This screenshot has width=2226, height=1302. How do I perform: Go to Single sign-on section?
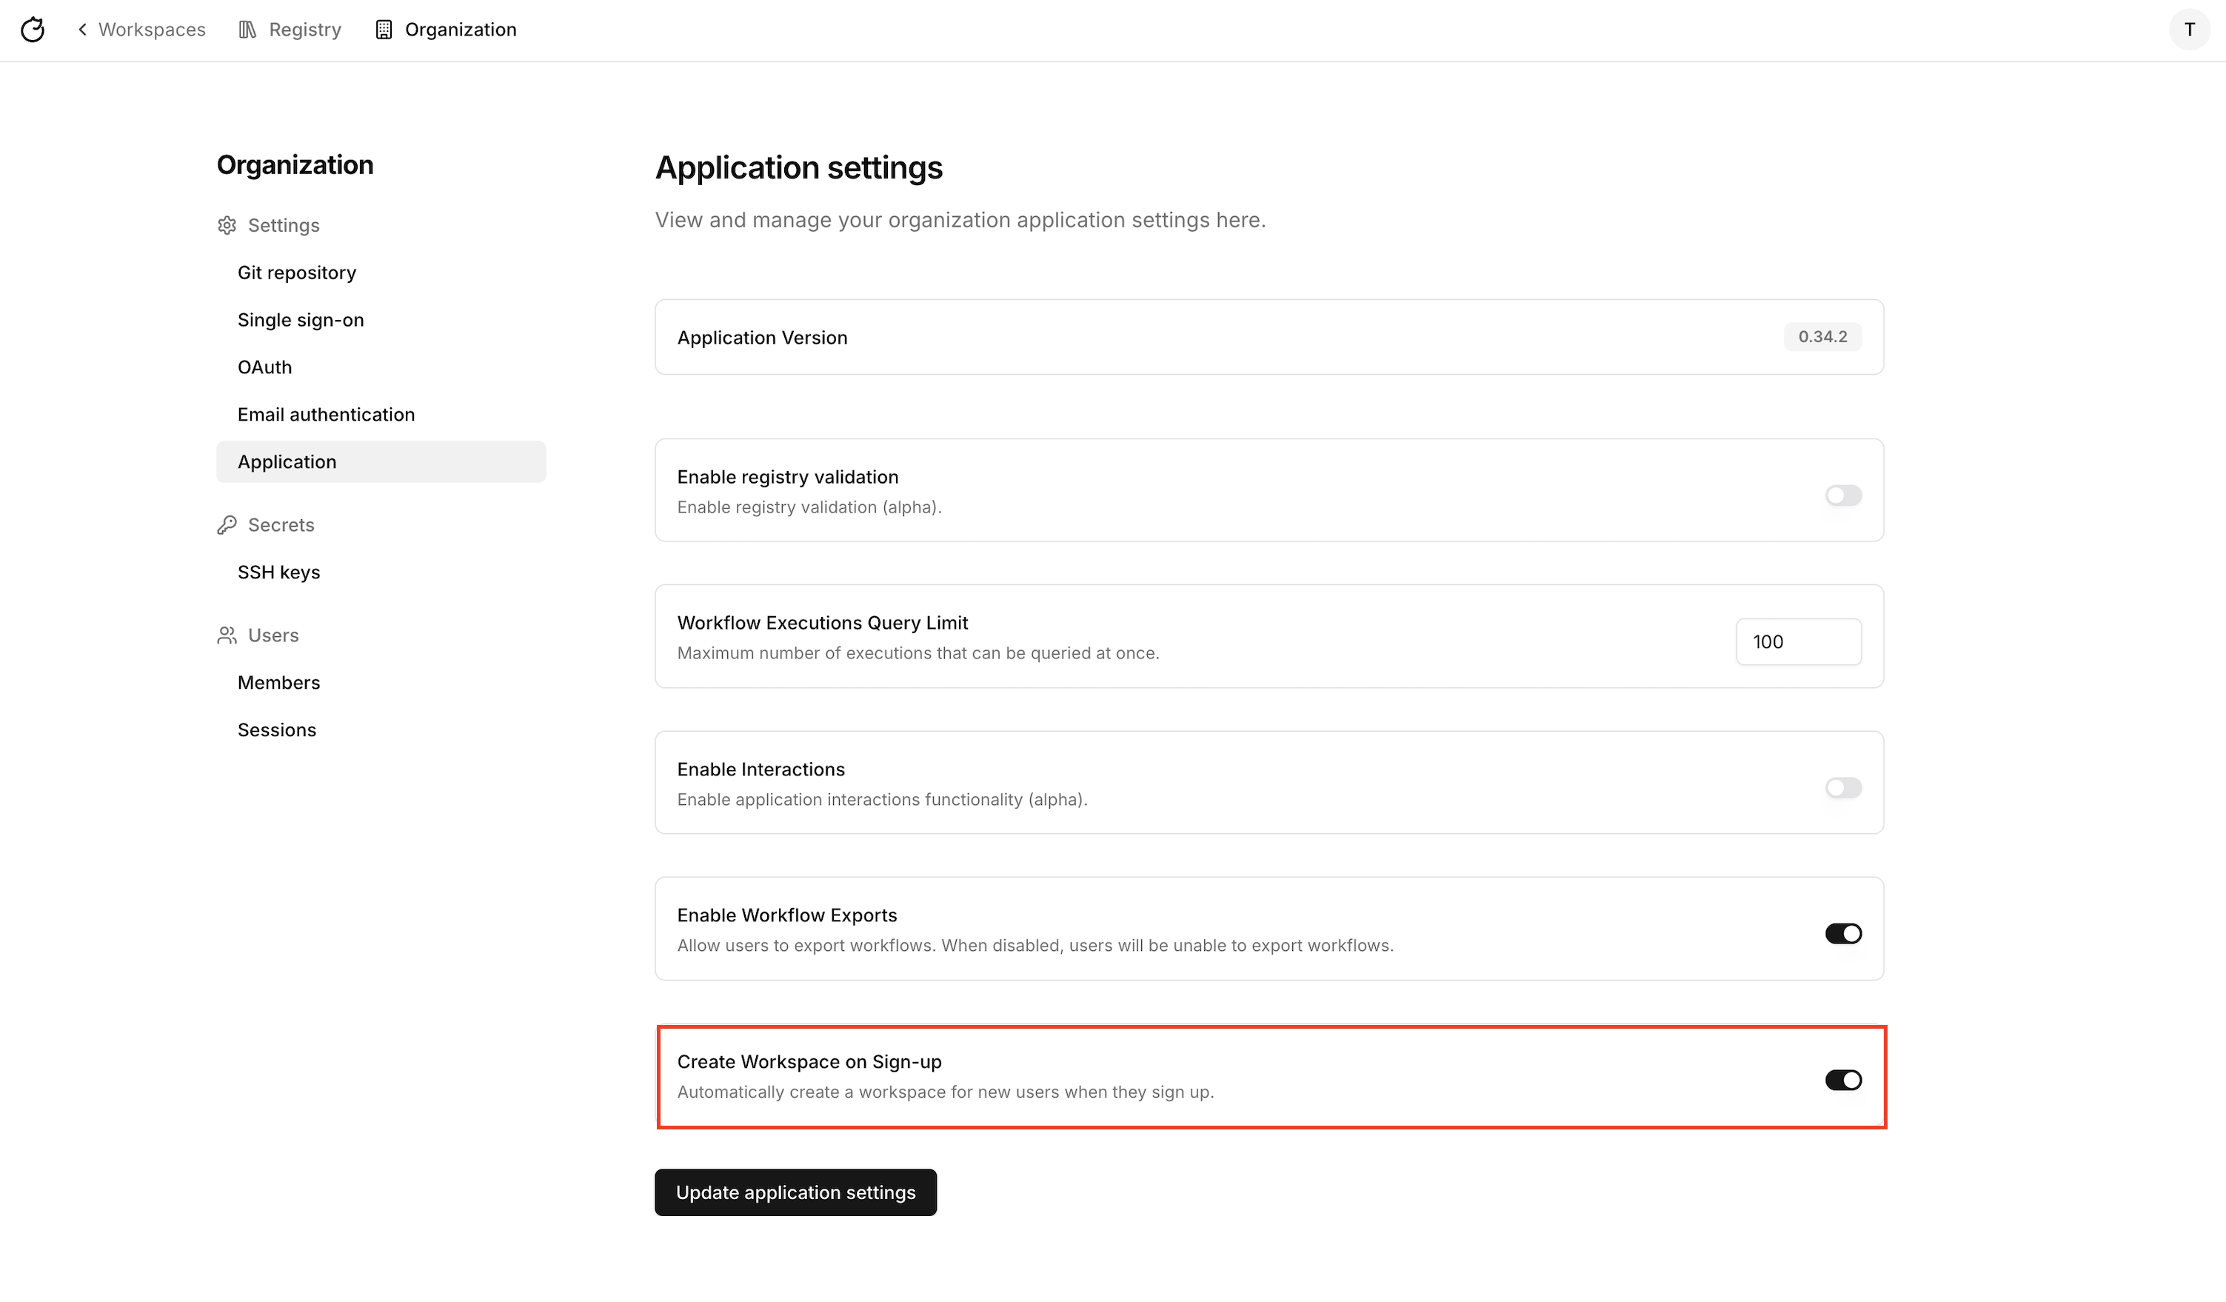(x=301, y=320)
